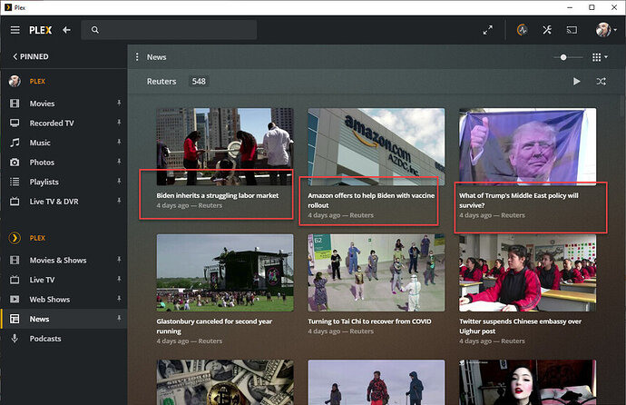This screenshot has width=626, height=405.
Task: Open the hamburger menu next to Plex logo
Action: click(15, 30)
